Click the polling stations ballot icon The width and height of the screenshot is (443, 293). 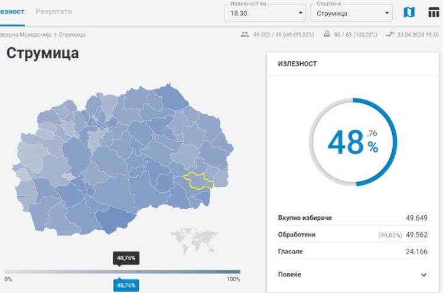tap(327, 34)
